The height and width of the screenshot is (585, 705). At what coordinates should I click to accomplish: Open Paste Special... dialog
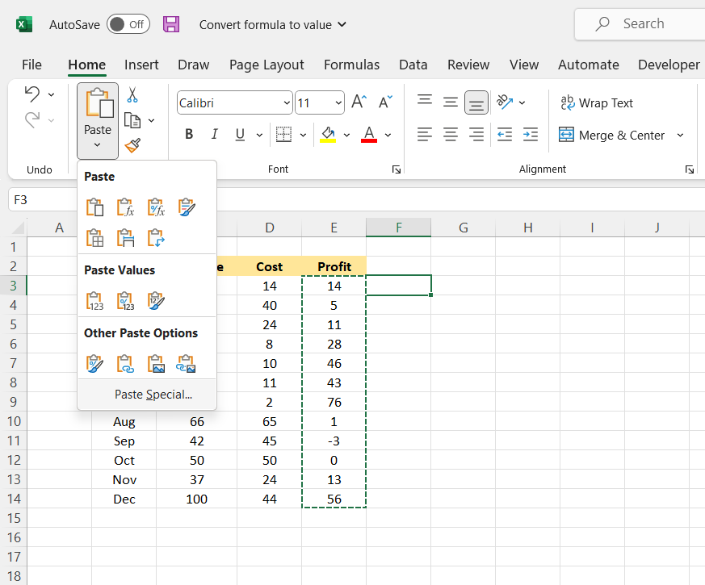(x=153, y=395)
